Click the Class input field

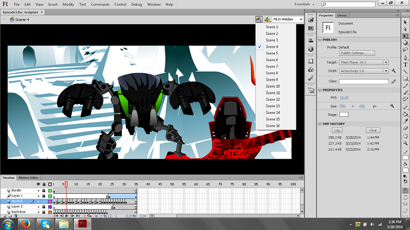(x=364, y=81)
